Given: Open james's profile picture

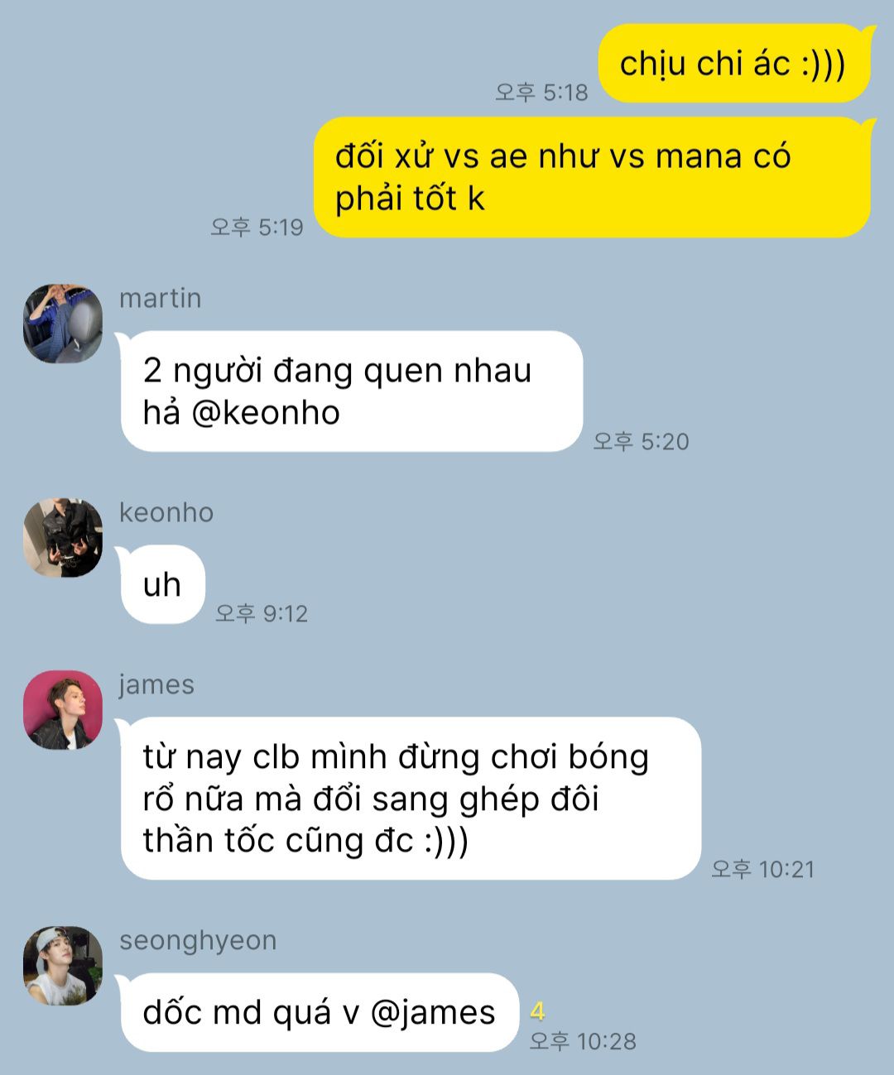Looking at the screenshot, I should pyautogui.click(x=63, y=710).
